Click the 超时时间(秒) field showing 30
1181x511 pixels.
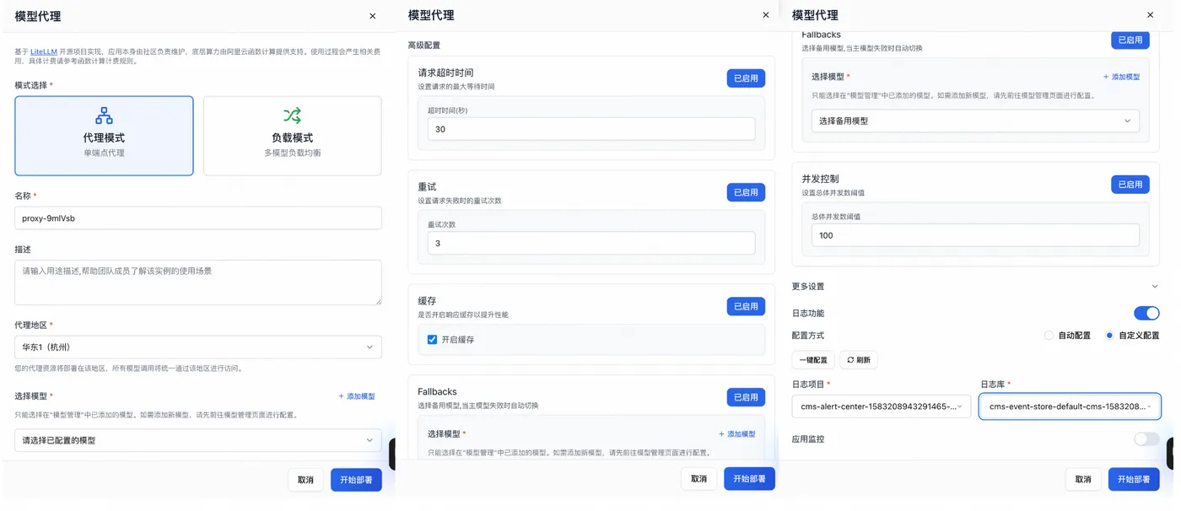pos(591,129)
